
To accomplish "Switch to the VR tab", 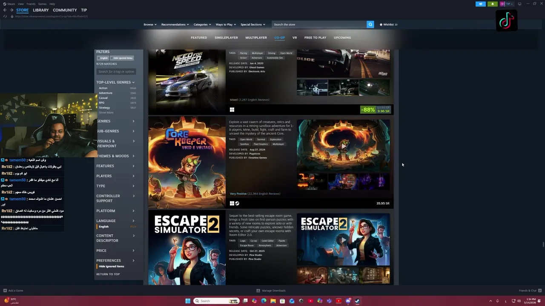I will pyautogui.click(x=295, y=37).
